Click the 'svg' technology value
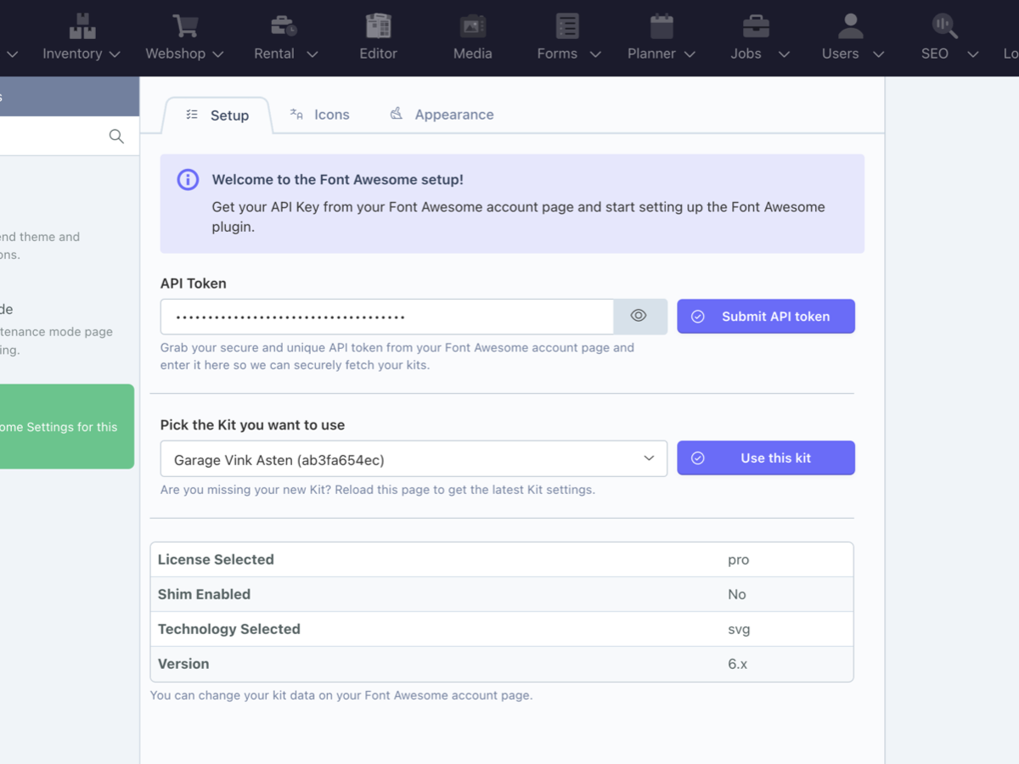 739,630
